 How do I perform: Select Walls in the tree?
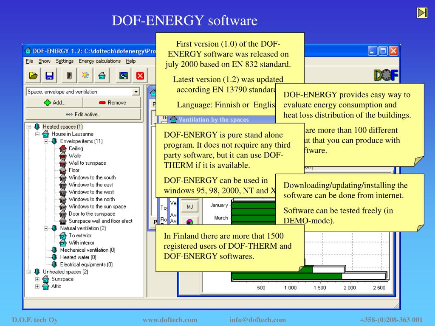pyautogui.click(x=75, y=156)
